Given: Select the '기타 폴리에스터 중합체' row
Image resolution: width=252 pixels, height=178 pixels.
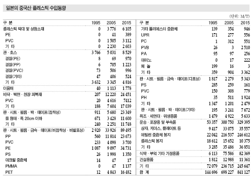Looking at the screenshot, I should click(x=160, y=29).
